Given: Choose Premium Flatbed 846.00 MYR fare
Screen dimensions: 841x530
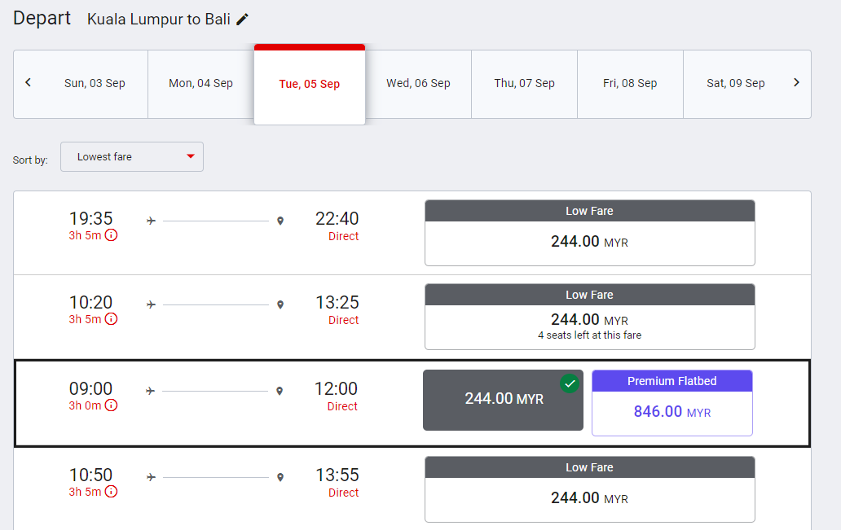Looking at the screenshot, I should pyautogui.click(x=672, y=403).
